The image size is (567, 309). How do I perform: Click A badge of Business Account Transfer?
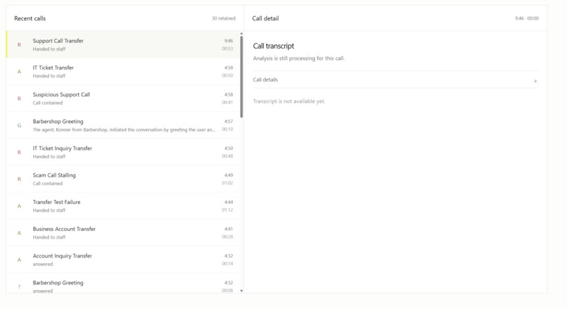19,233
